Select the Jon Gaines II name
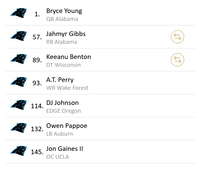This screenshot has height=172, width=207. tap(65, 149)
